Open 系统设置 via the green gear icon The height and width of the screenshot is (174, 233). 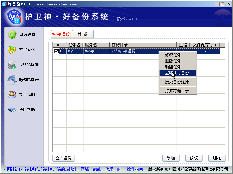pyautogui.click(x=12, y=35)
